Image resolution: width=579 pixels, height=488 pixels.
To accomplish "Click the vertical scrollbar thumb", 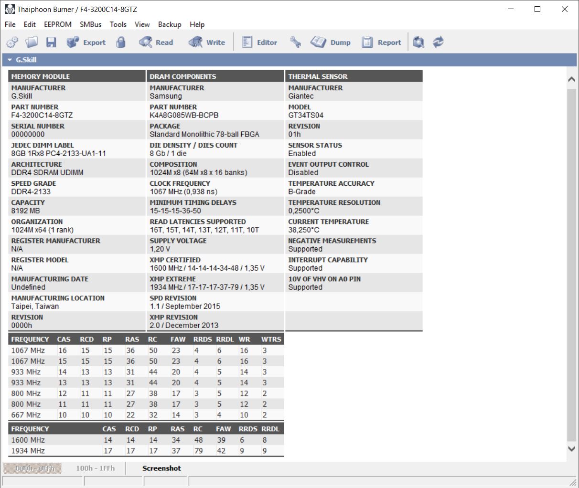I will click(x=571, y=265).
